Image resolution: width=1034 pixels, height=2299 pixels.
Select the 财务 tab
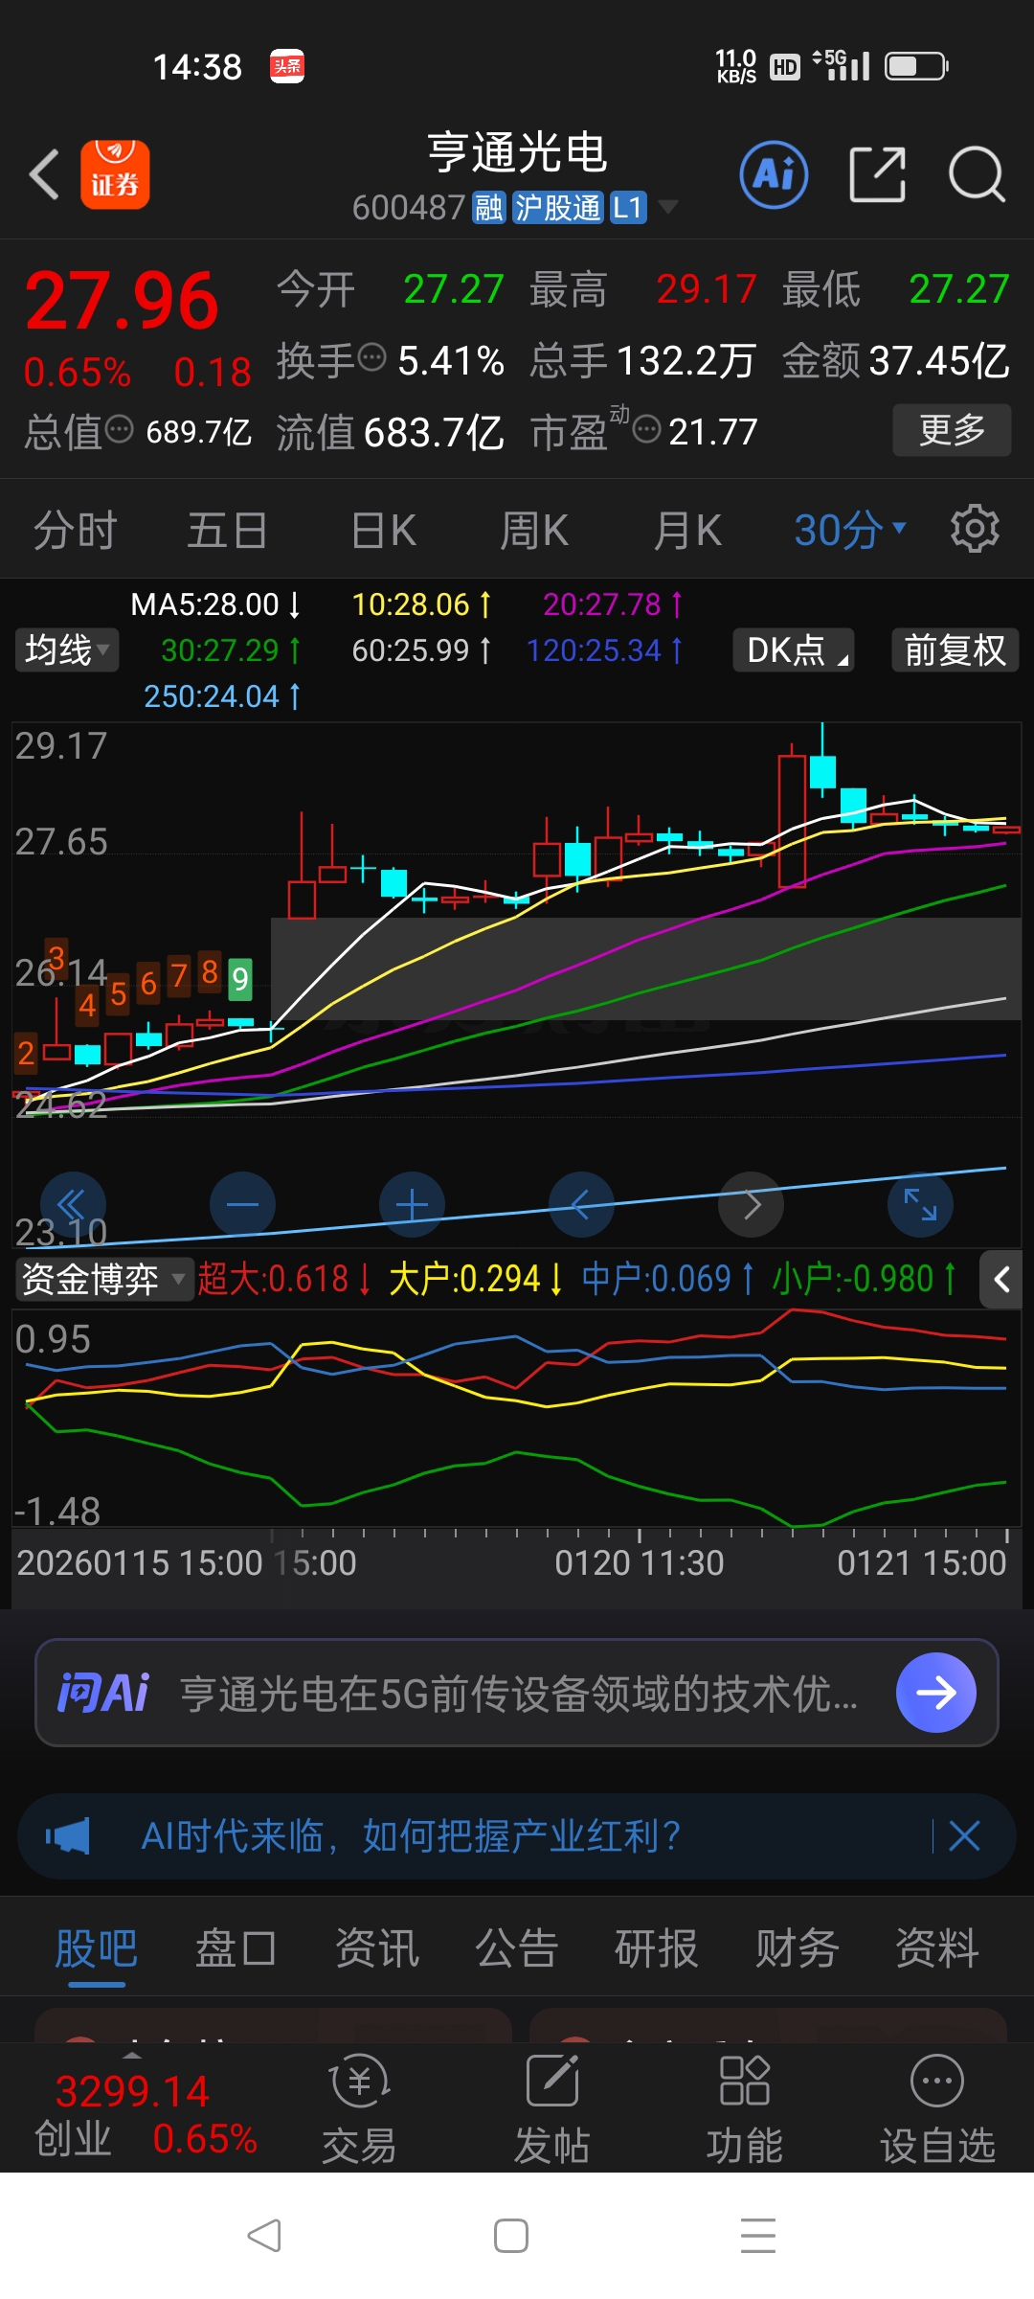(798, 1948)
